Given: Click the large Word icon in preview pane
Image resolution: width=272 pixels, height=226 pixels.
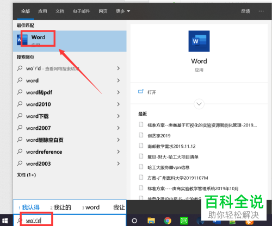Looking at the screenshot, I should [x=199, y=41].
